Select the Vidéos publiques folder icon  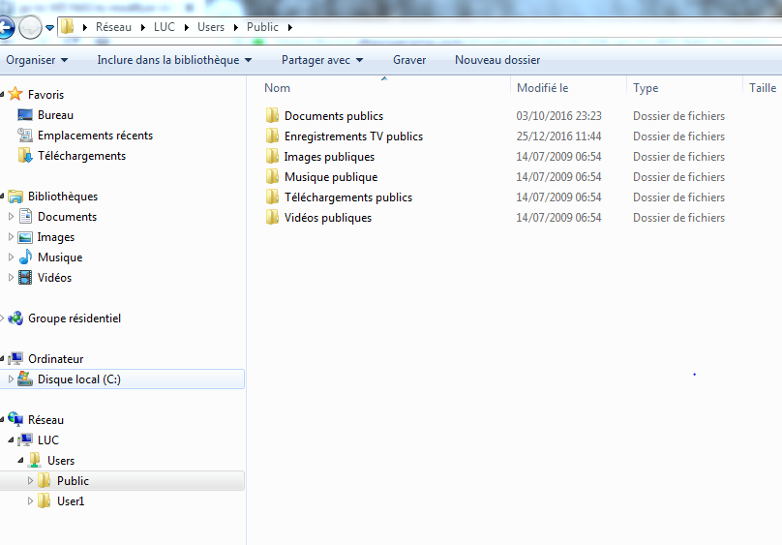pos(272,218)
